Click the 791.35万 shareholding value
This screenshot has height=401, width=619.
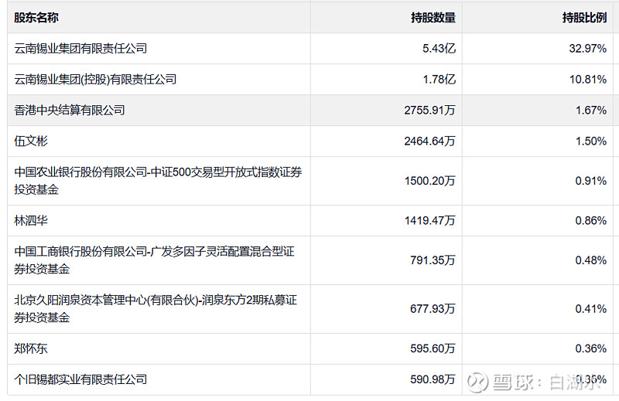433,260
